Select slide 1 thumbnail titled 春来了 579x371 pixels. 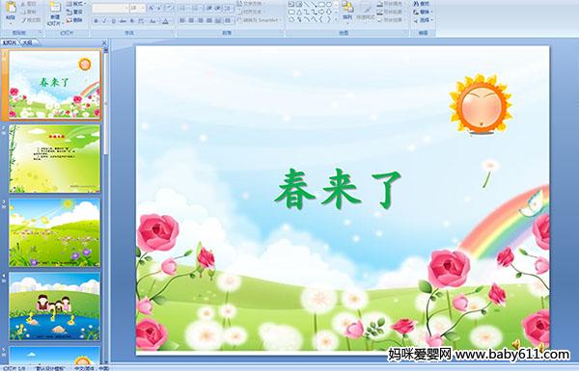[55, 85]
